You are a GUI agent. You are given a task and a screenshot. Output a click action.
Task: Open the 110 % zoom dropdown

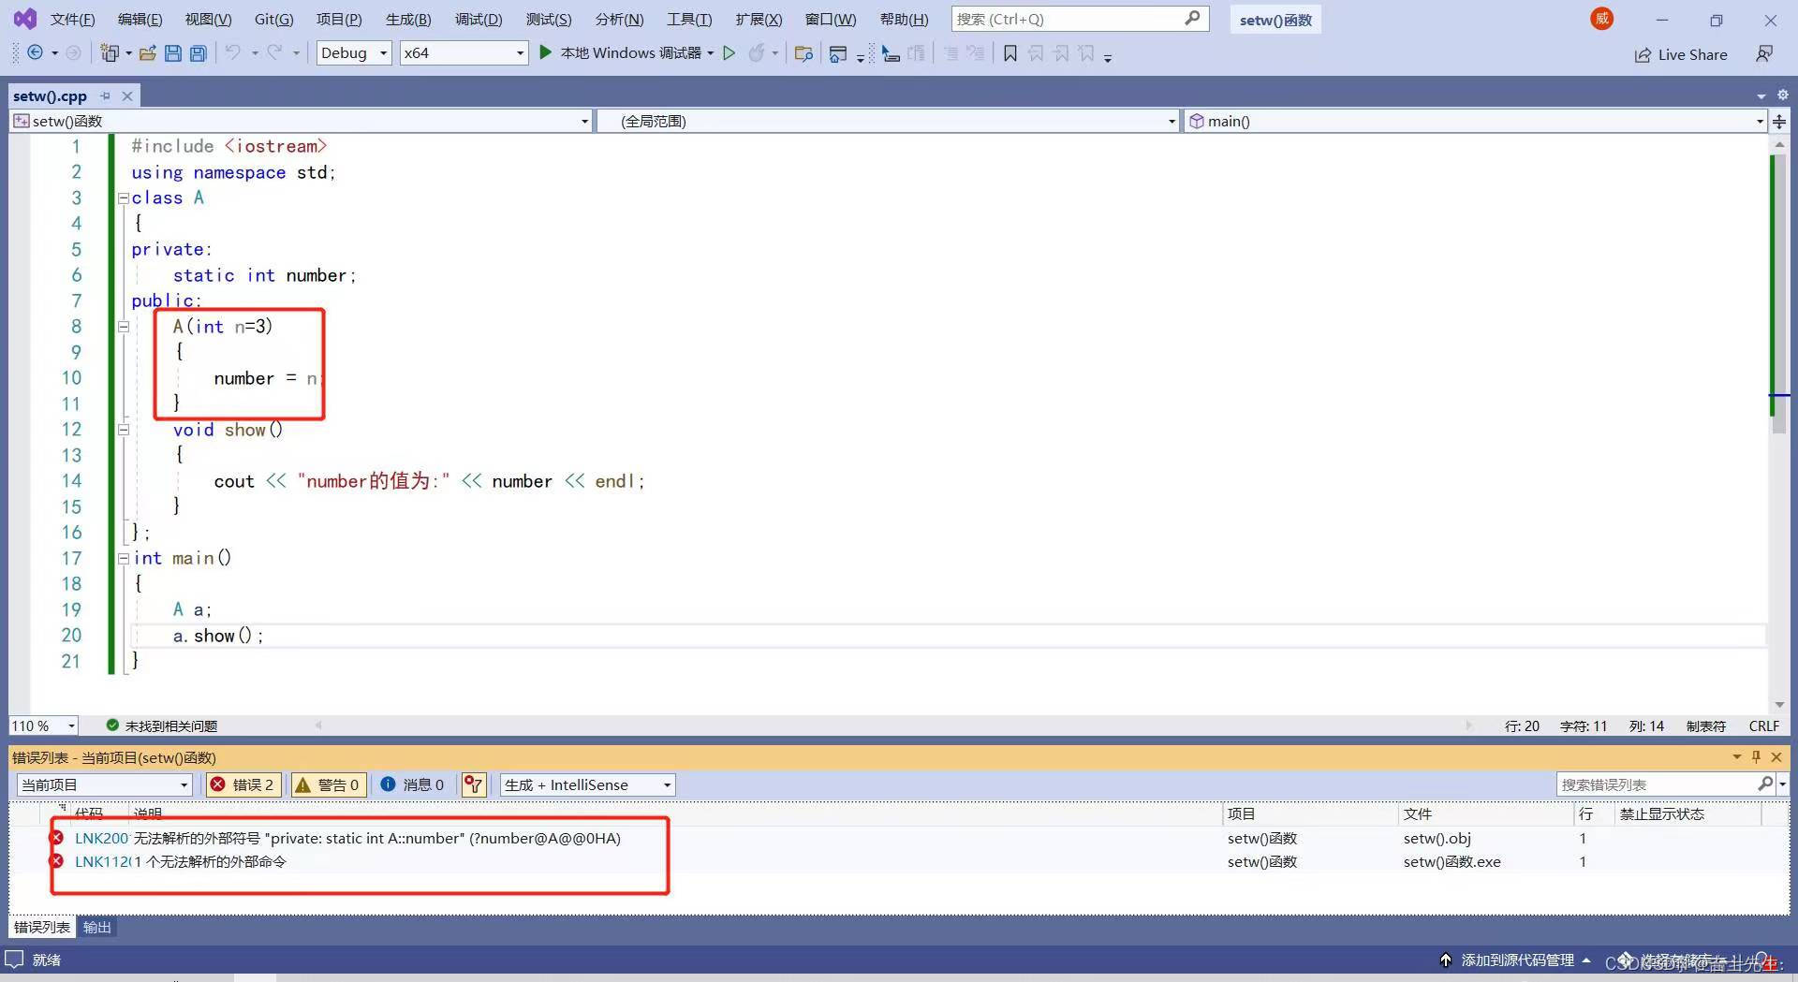[43, 726]
